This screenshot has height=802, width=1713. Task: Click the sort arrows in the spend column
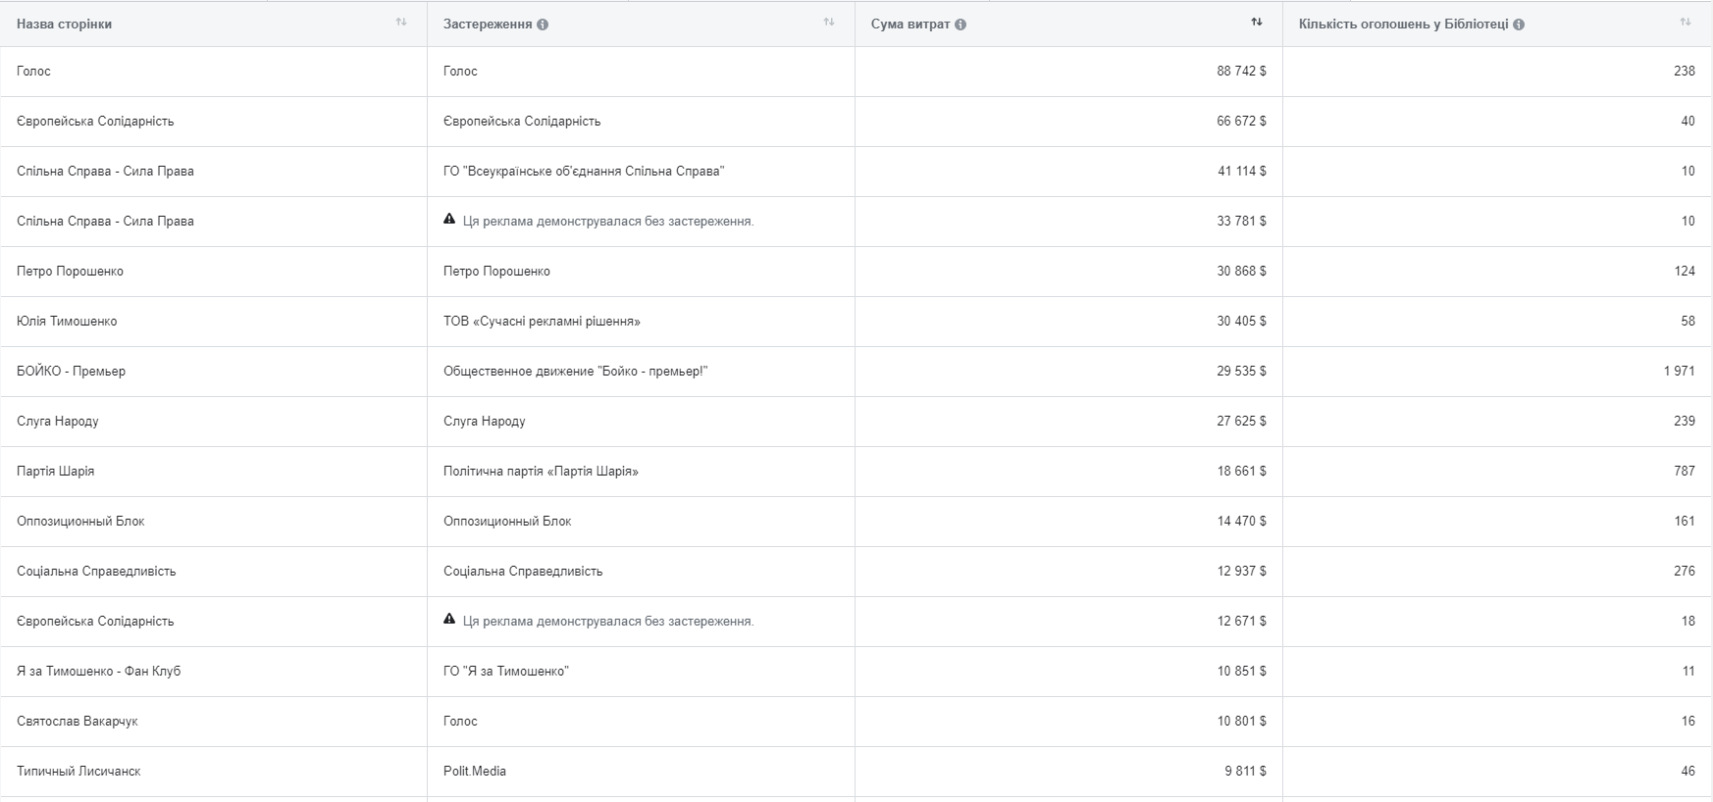click(1256, 23)
